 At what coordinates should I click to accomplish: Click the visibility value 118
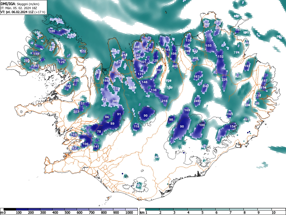tap(136, 126)
